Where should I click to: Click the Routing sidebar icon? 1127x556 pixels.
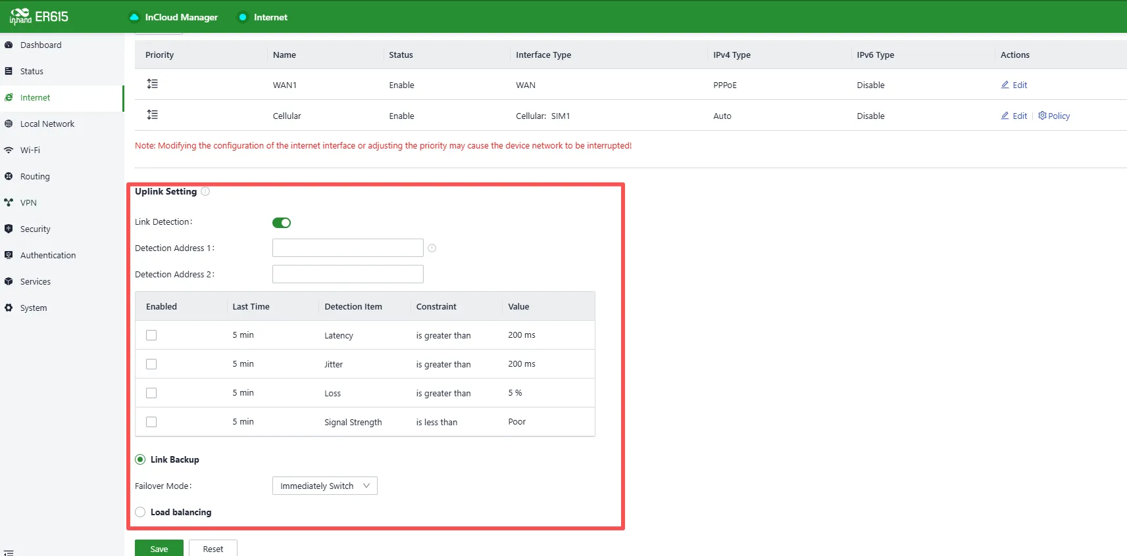(9, 176)
